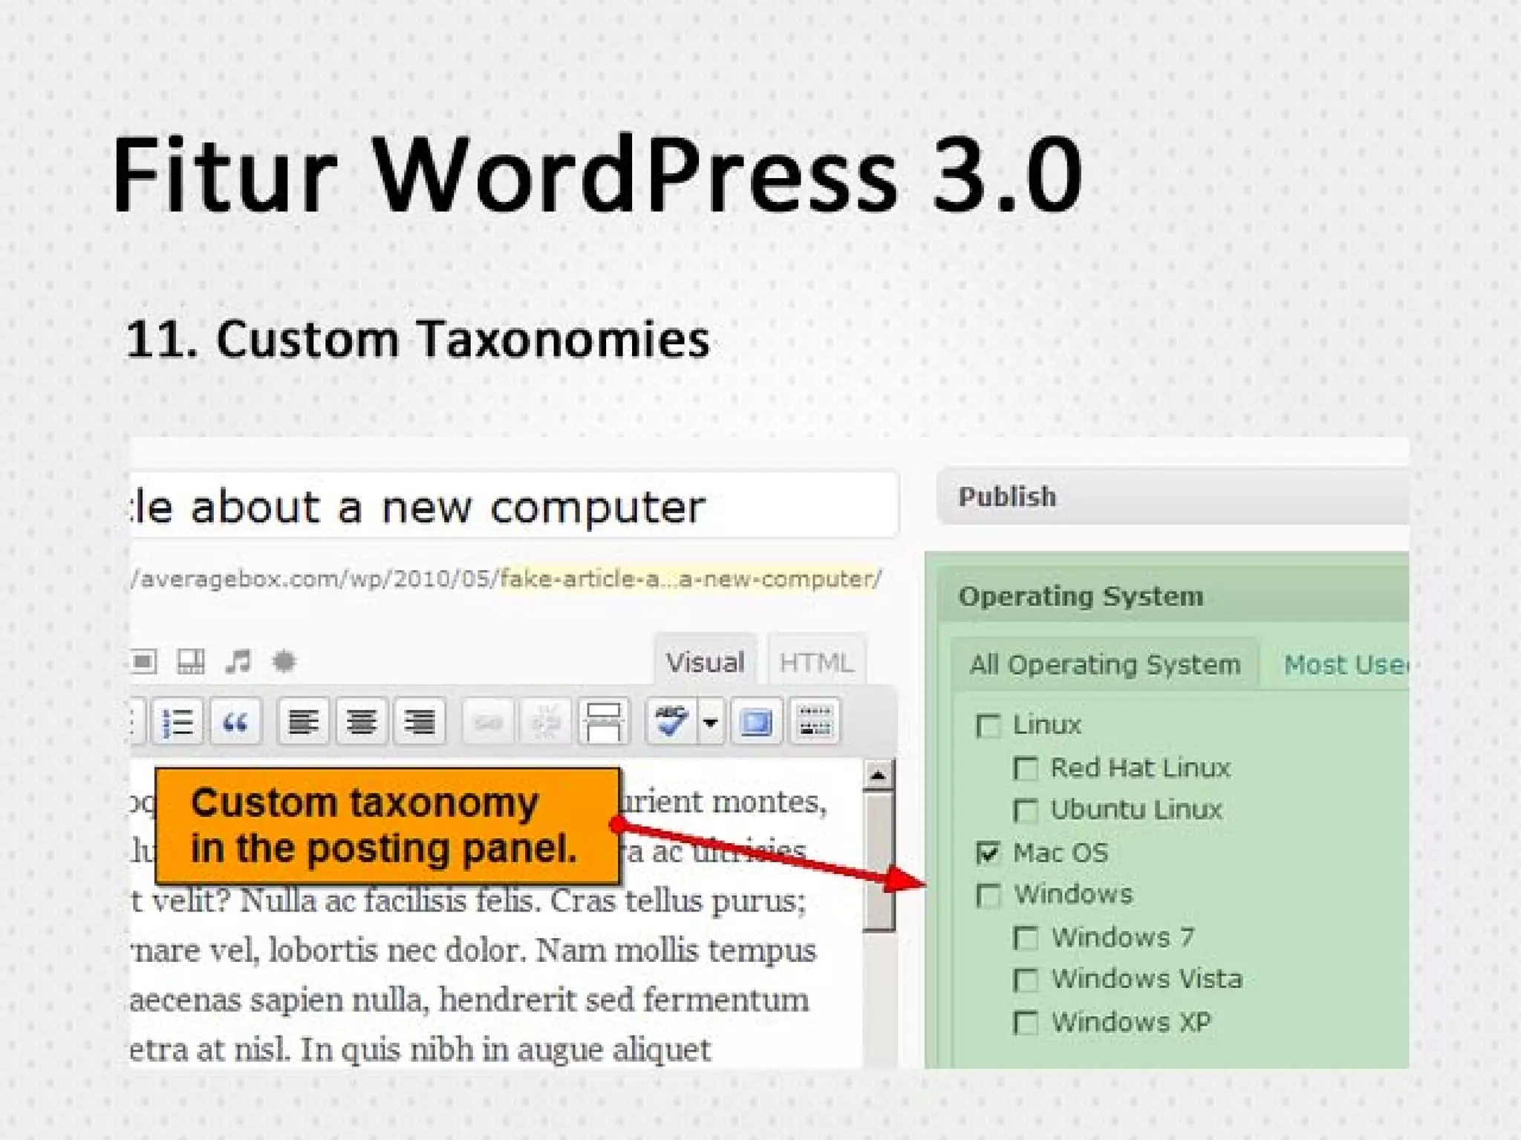Click the add image media icon
The height and width of the screenshot is (1140, 1521).
(144, 661)
